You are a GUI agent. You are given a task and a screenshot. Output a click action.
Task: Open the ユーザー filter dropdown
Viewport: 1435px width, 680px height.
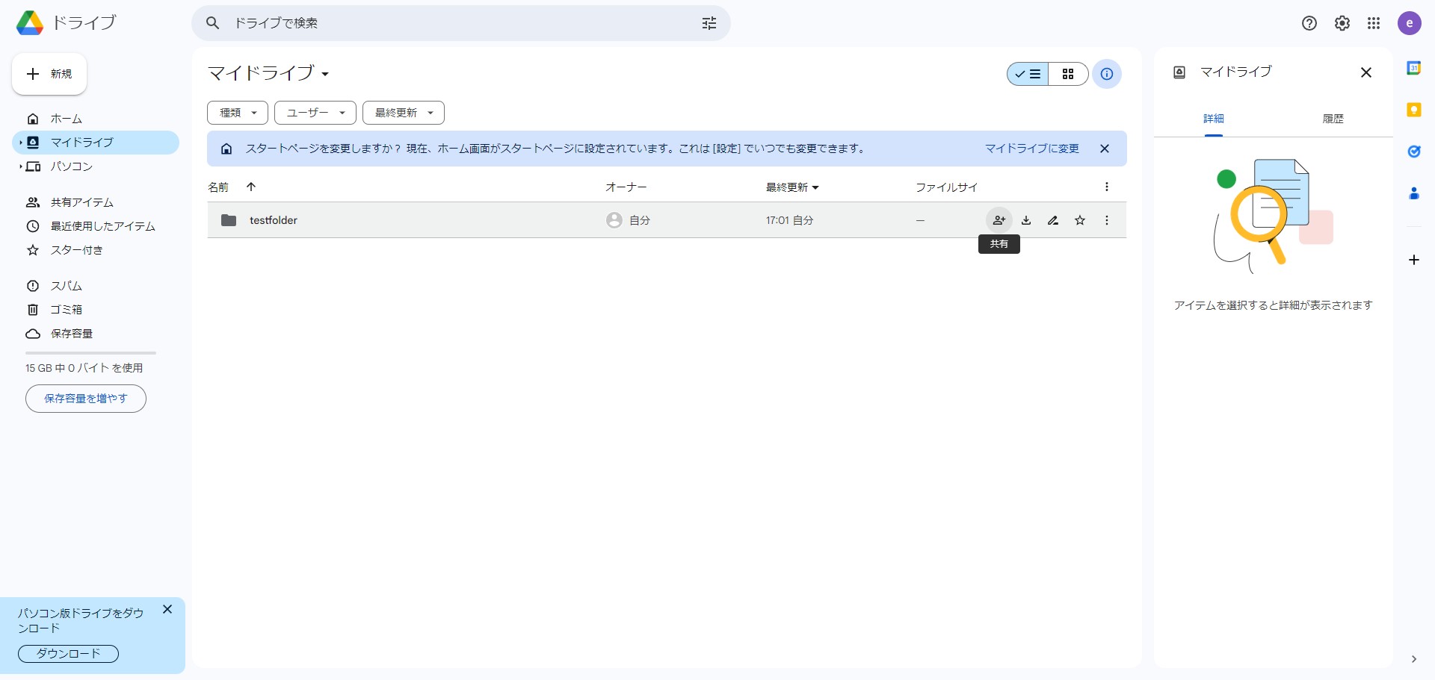(315, 113)
